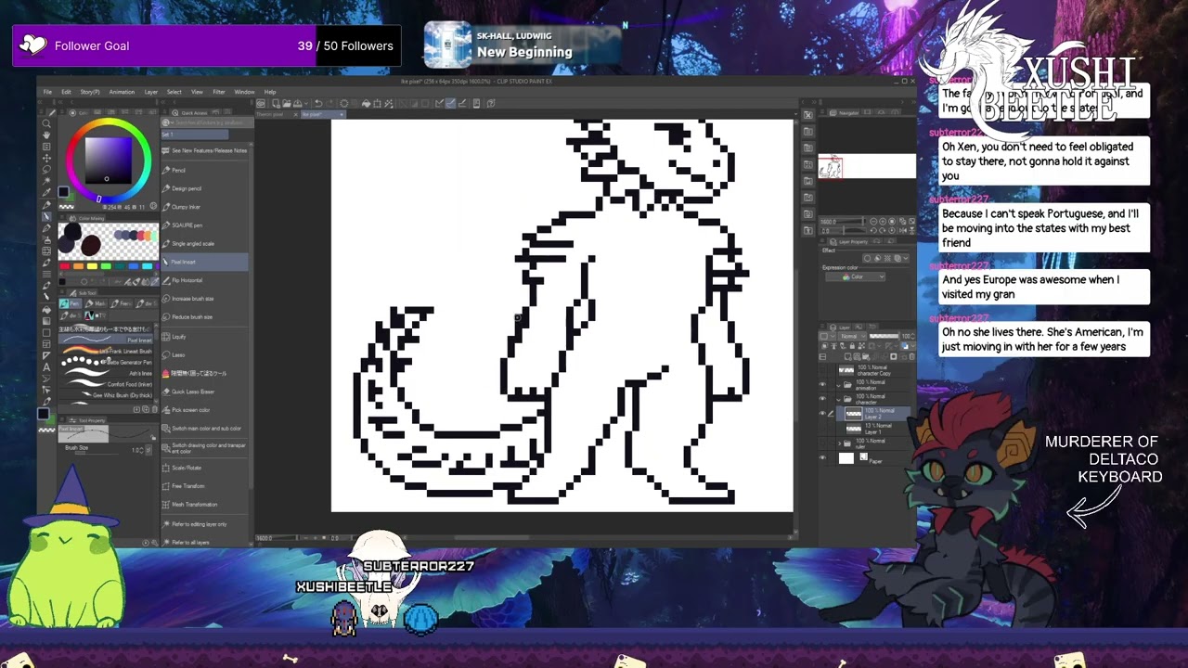The image size is (1188, 668).
Task: Adjust the Brush Size stepper arrows
Action: [142, 450]
